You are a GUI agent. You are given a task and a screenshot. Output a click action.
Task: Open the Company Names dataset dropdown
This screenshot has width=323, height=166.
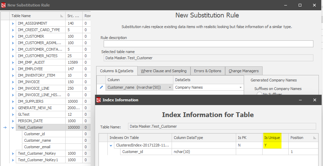click(x=240, y=88)
